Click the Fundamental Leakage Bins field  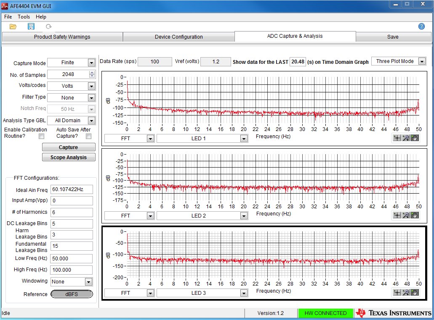point(72,246)
